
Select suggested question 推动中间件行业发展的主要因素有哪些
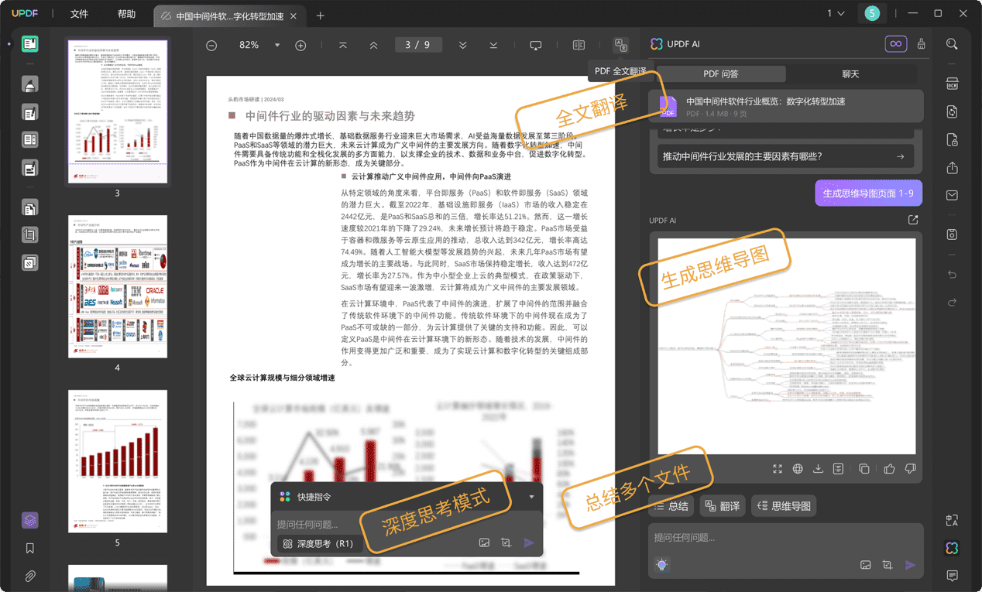785,156
